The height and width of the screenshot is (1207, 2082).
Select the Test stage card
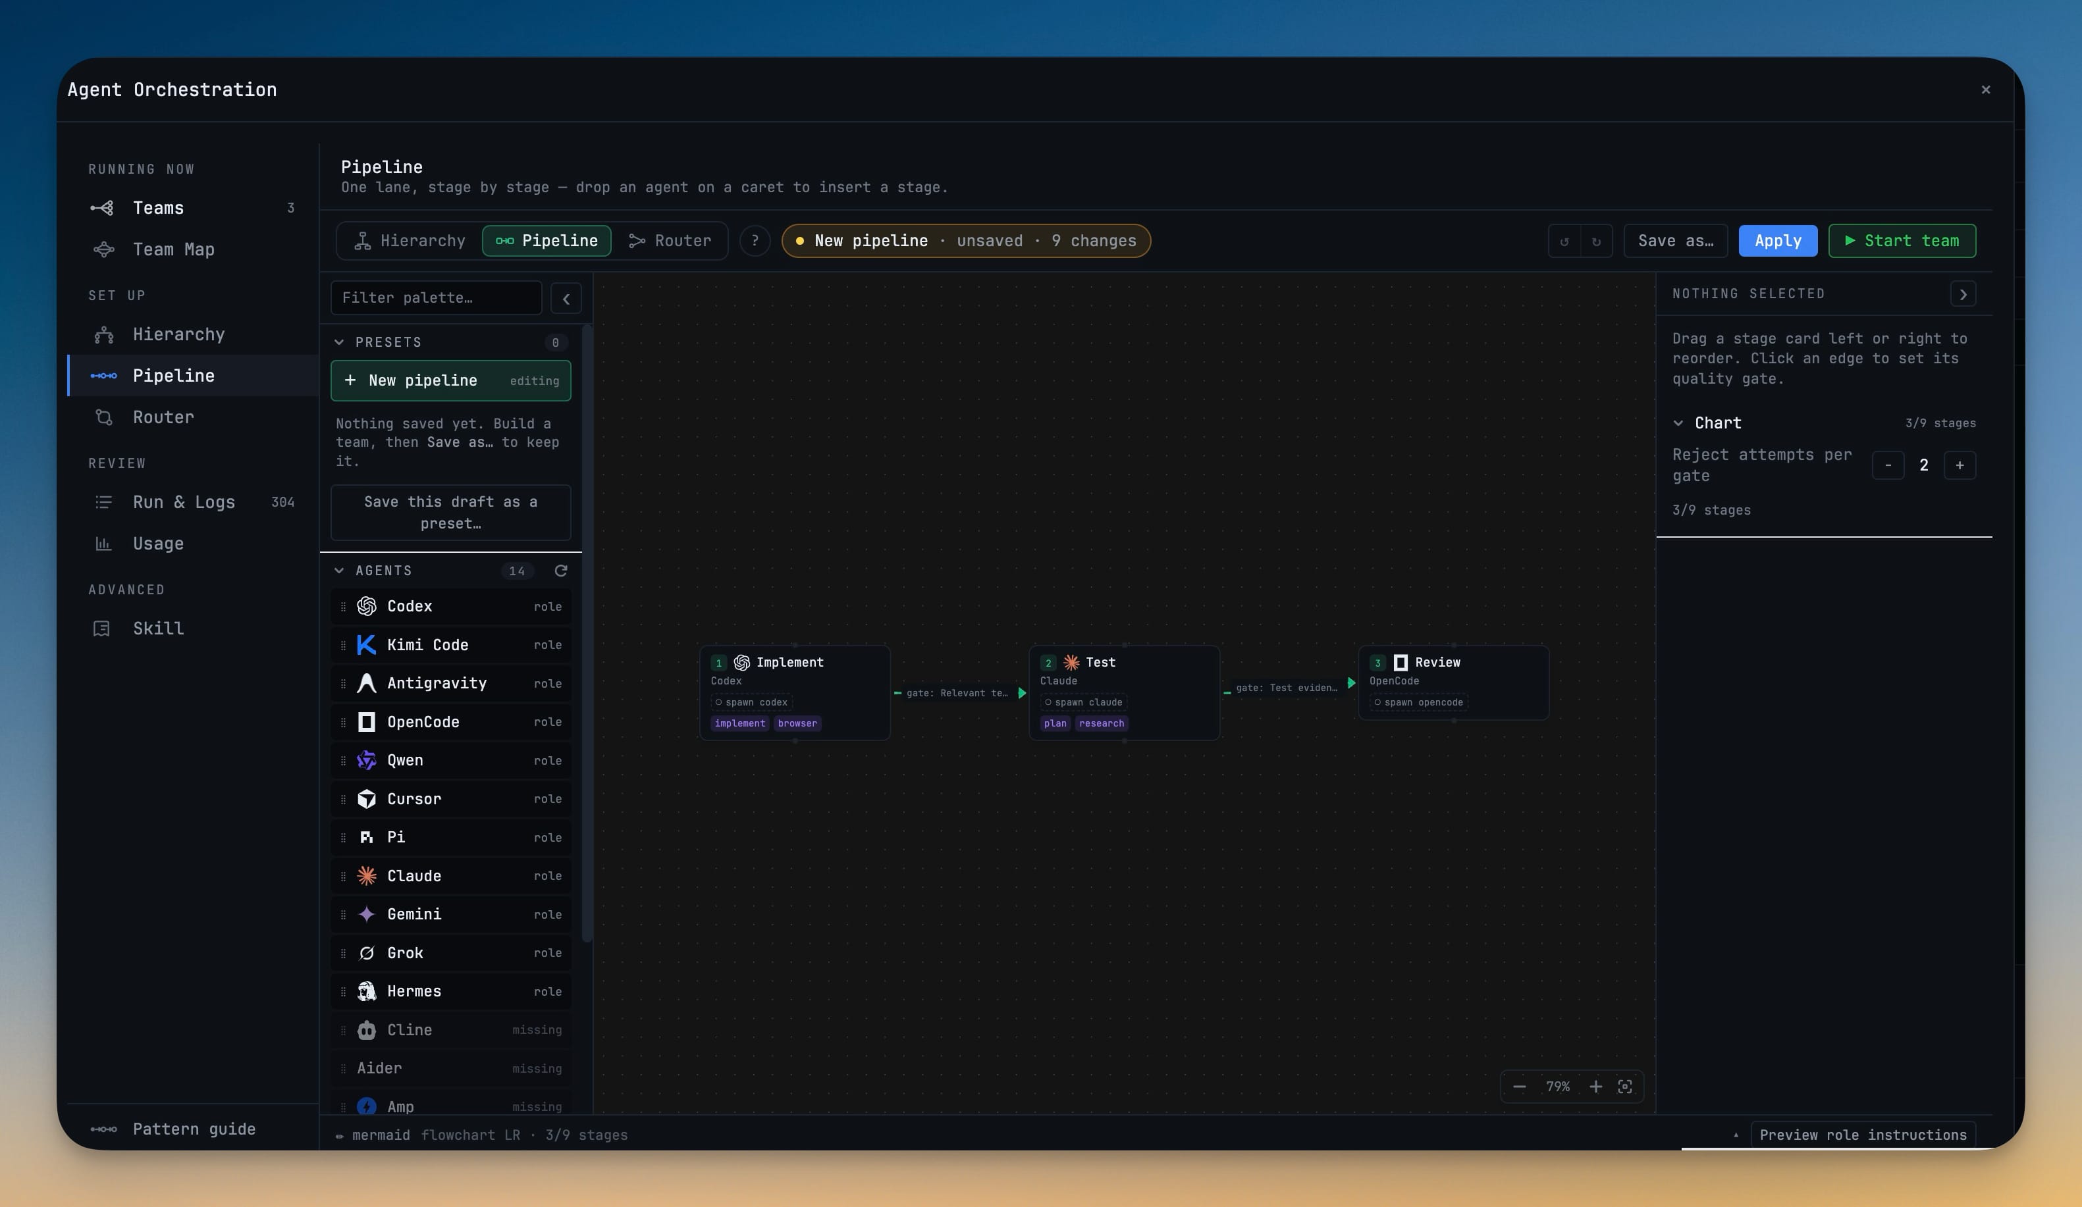point(1125,692)
